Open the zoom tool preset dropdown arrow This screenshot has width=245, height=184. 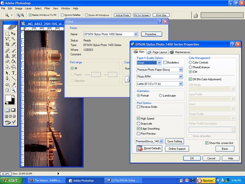coord(12,15)
